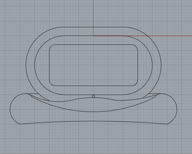
Task: Click the small circle below the ring
Action: [94, 96]
